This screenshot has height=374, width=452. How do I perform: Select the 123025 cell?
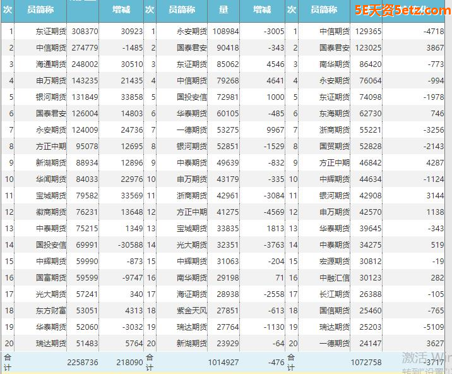coord(368,47)
